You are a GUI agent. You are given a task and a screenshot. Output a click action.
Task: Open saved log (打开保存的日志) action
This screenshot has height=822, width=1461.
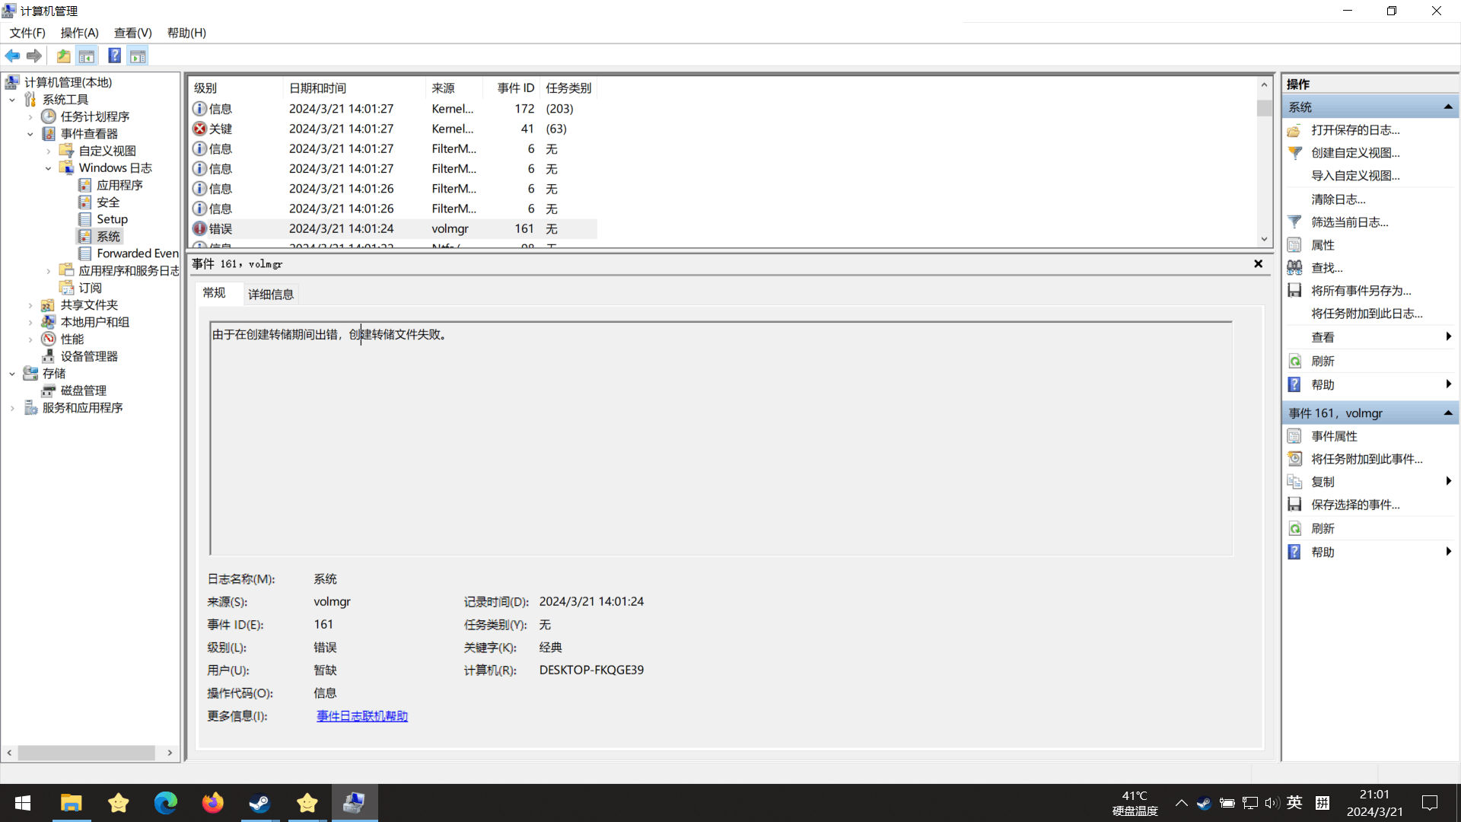pos(1355,130)
